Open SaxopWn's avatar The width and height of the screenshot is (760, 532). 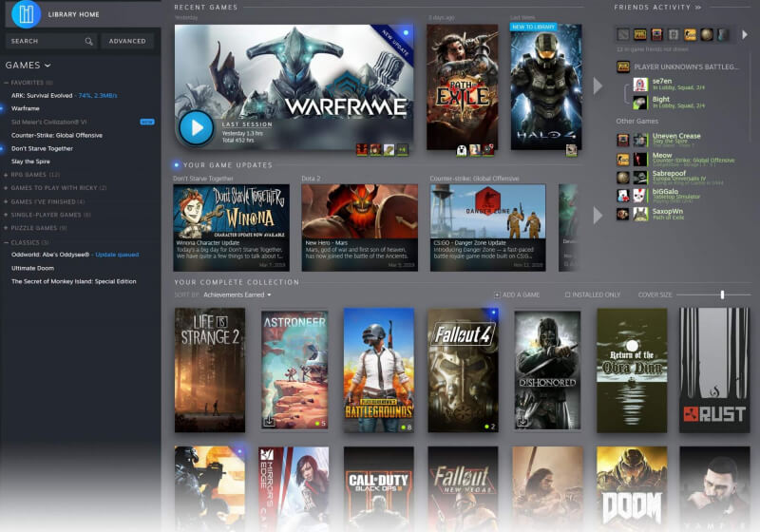coord(640,214)
